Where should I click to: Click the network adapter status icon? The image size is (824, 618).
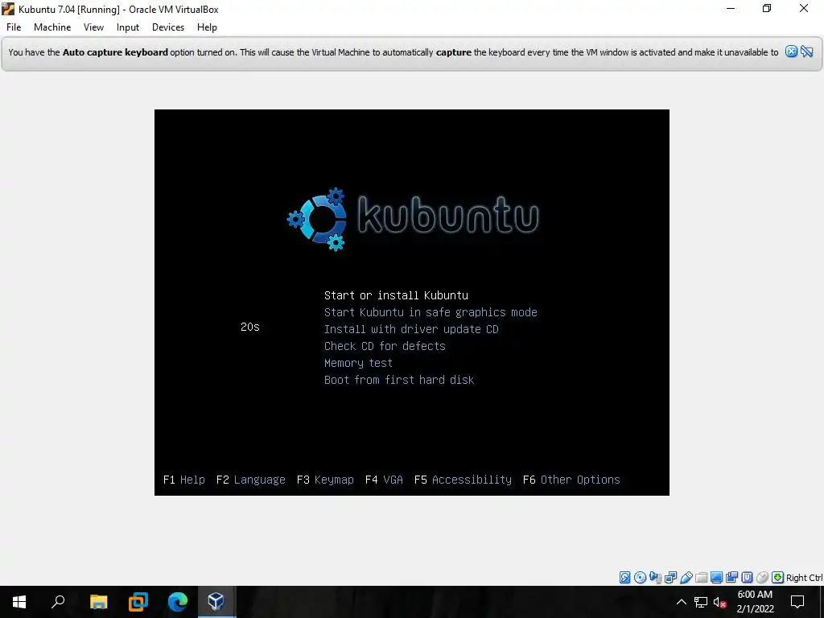click(x=670, y=578)
